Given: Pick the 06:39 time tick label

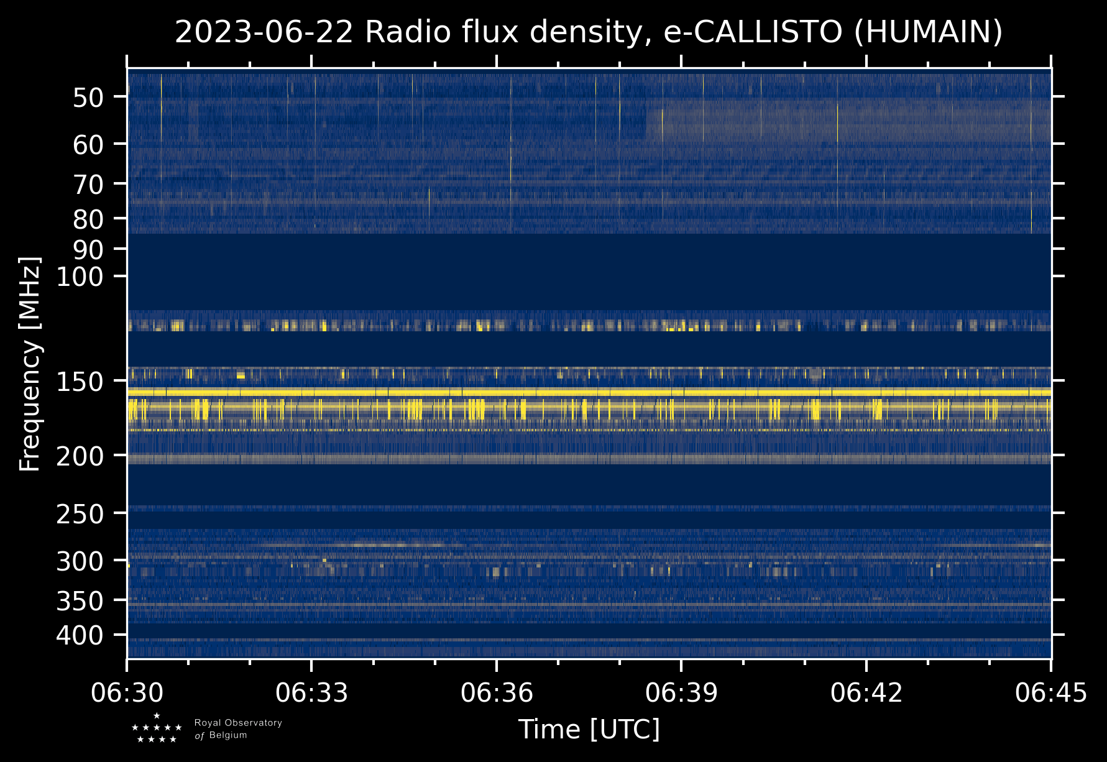Looking at the screenshot, I should coord(681,692).
